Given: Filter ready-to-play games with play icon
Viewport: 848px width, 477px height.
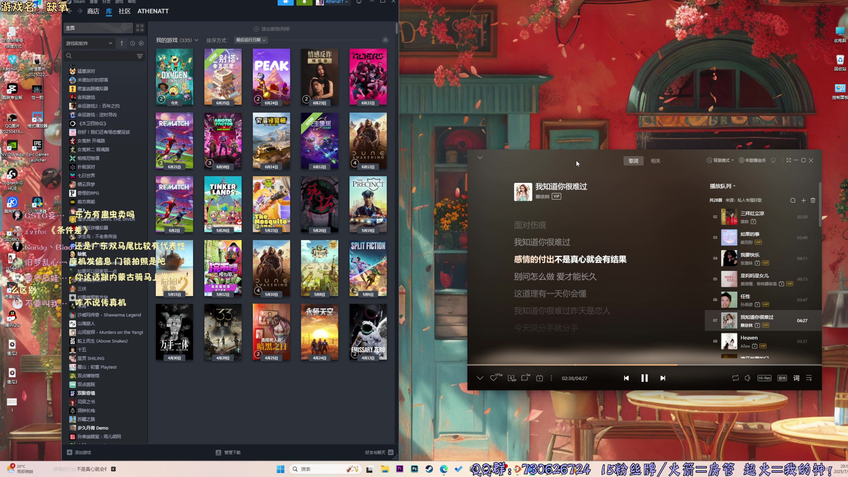Looking at the screenshot, I should pos(141,43).
